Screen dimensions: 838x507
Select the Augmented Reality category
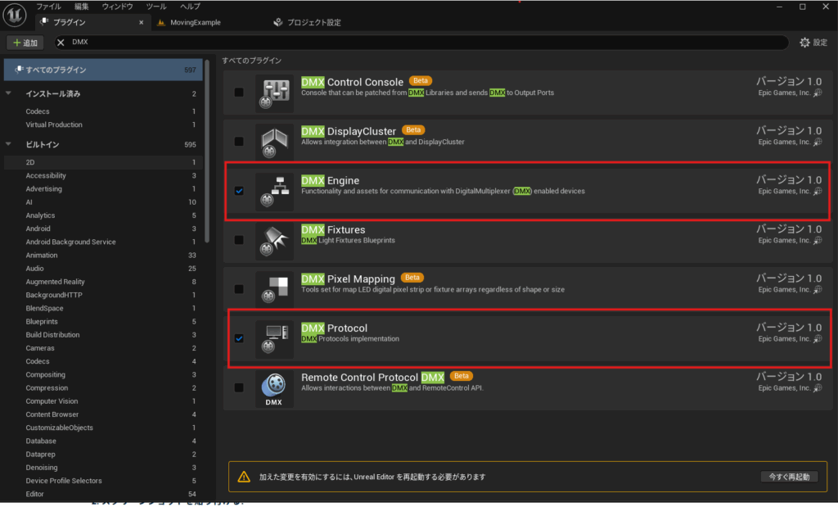pyautogui.click(x=103, y=282)
